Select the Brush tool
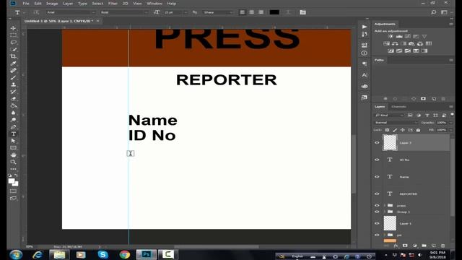The height and width of the screenshot is (260, 462). pos(13,77)
